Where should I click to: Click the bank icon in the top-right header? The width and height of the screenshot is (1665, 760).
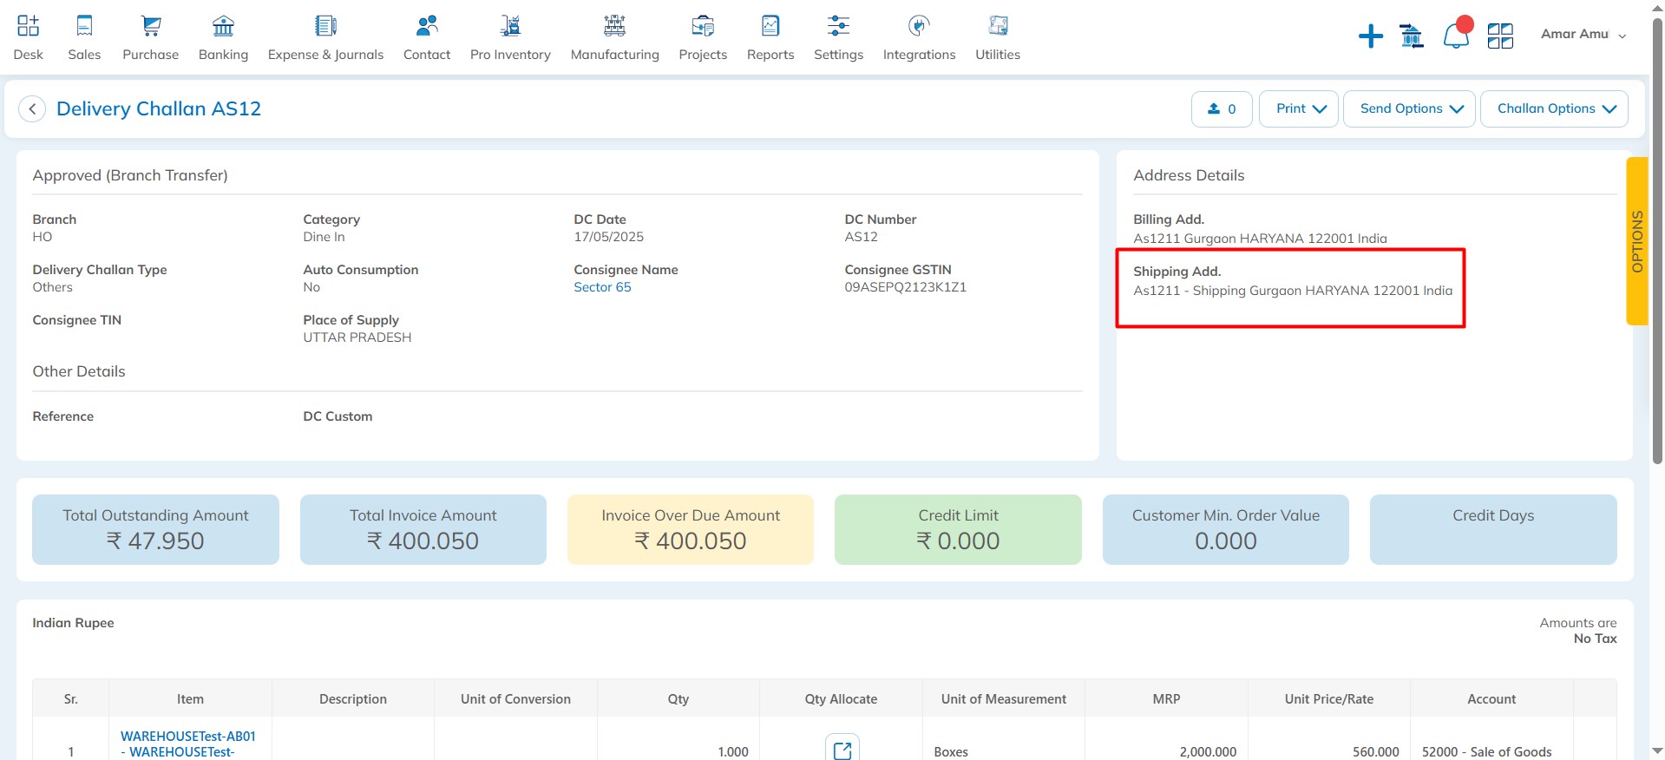1412,36
